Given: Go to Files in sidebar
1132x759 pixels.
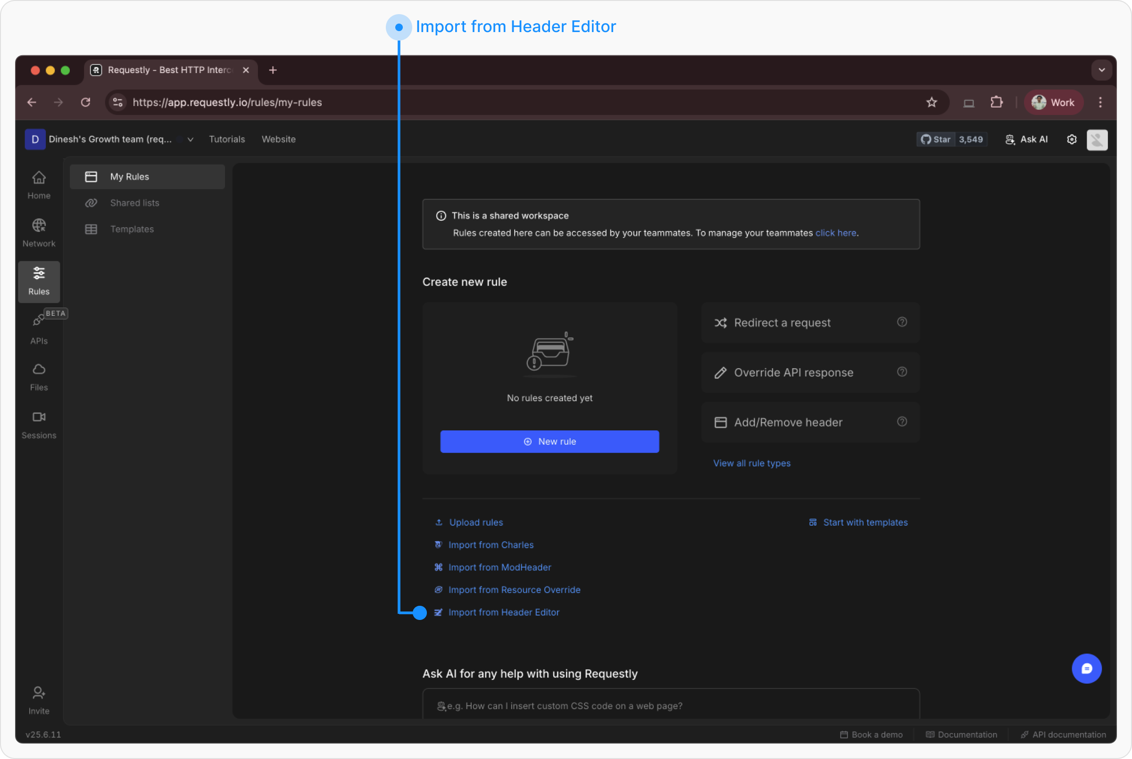Looking at the screenshot, I should (39, 377).
